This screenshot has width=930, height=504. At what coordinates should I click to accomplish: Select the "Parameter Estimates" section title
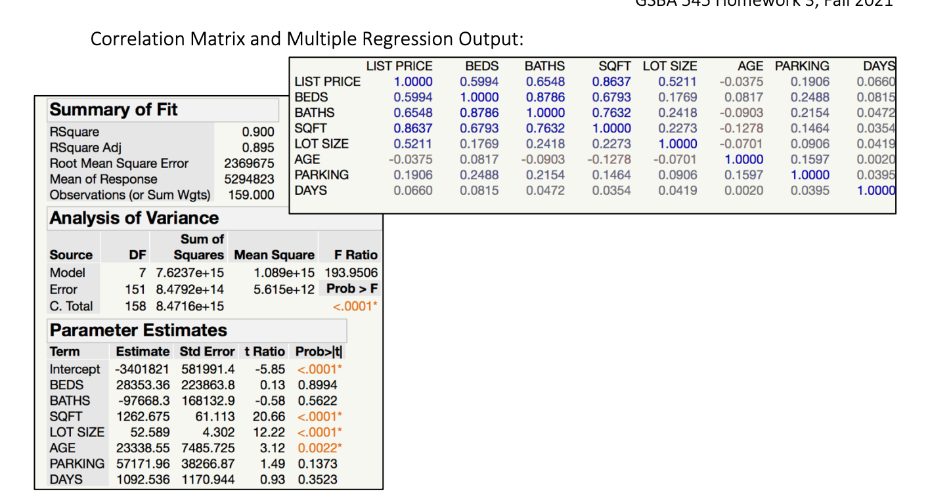139,330
